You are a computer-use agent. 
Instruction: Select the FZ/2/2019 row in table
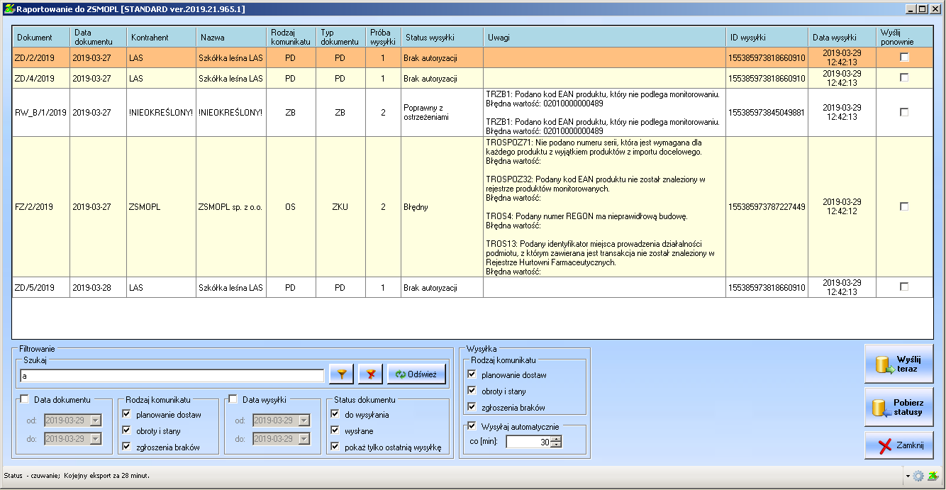(x=34, y=207)
